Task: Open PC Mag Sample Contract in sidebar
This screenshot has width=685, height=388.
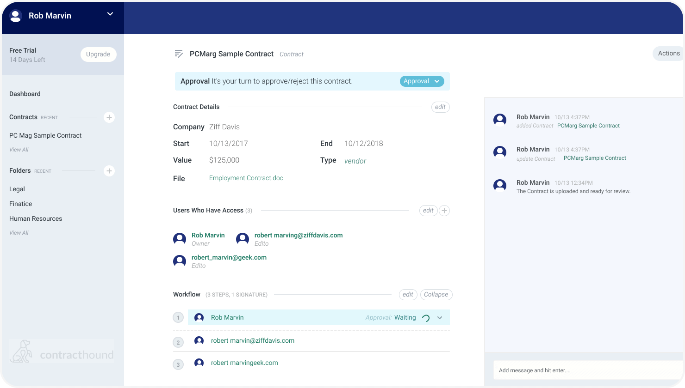Action: (x=45, y=135)
